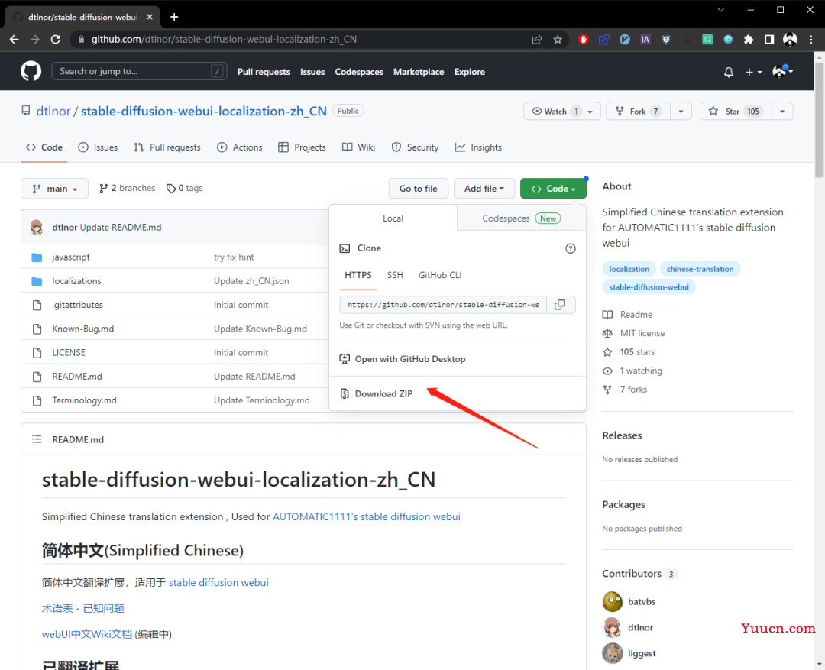Fork this repository
Screen dimensions: 825x670
[638, 111]
